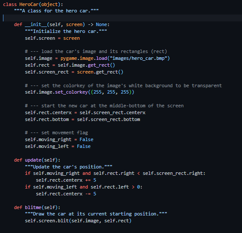Click the first 255 value in colorkey tuple
Image resolution: width=242 pixels, height=233 pixels.
tap(97, 92)
